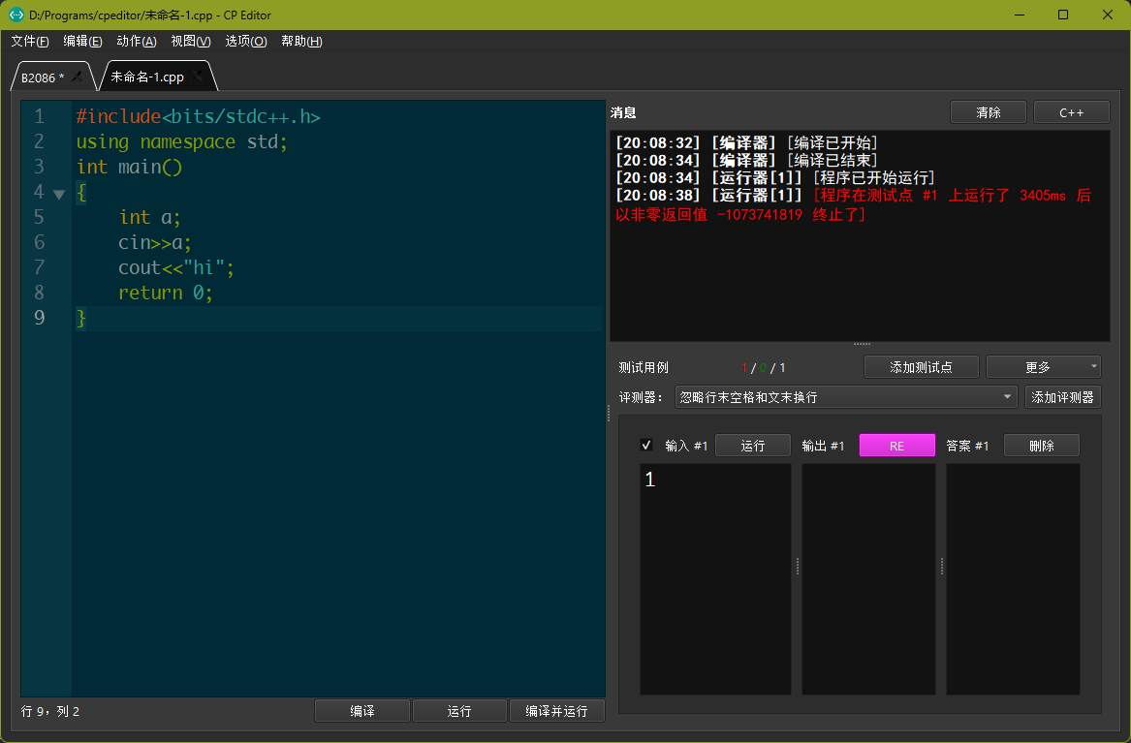Open the 动作(A) menu

(x=137, y=41)
